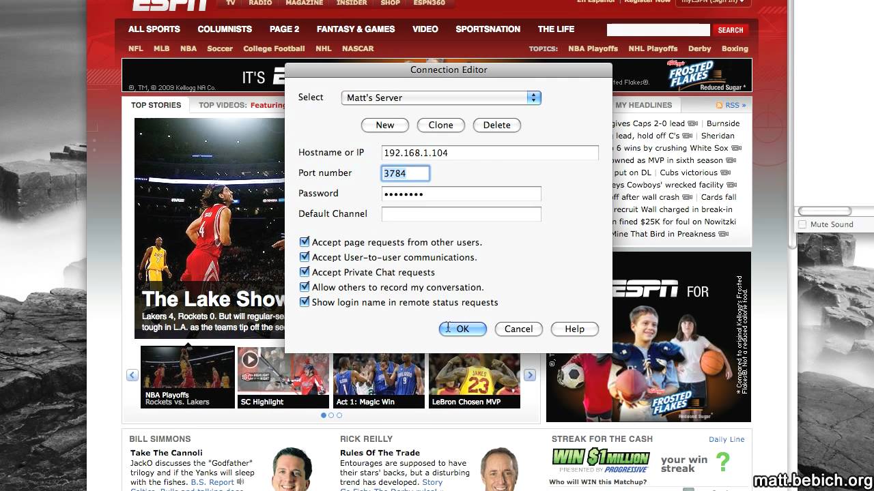Open NBA Playoffs Rockets vs. Lakers thumbnail
Viewport: 874px width, 491px height.
(188, 377)
